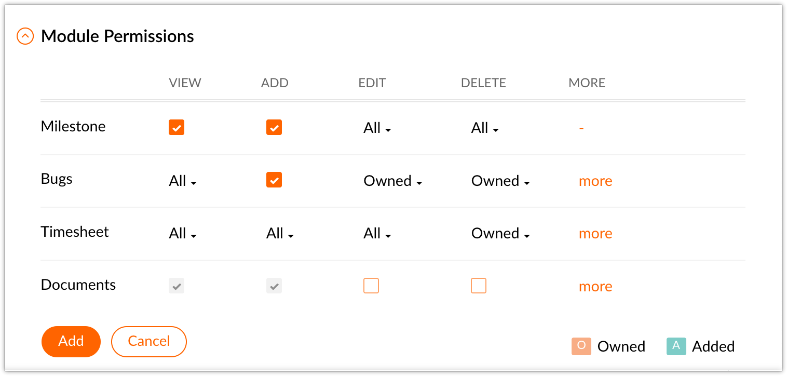The image size is (787, 376).
Task: Cancel the permission changes
Action: coord(149,341)
